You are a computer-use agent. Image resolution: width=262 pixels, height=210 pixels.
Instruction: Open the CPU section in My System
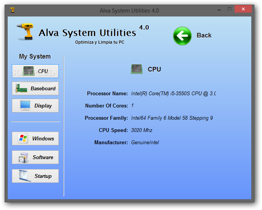coord(35,71)
